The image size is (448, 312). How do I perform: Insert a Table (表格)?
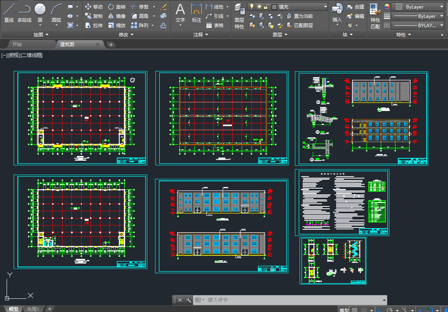pyautogui.click(x=215, y=25)
